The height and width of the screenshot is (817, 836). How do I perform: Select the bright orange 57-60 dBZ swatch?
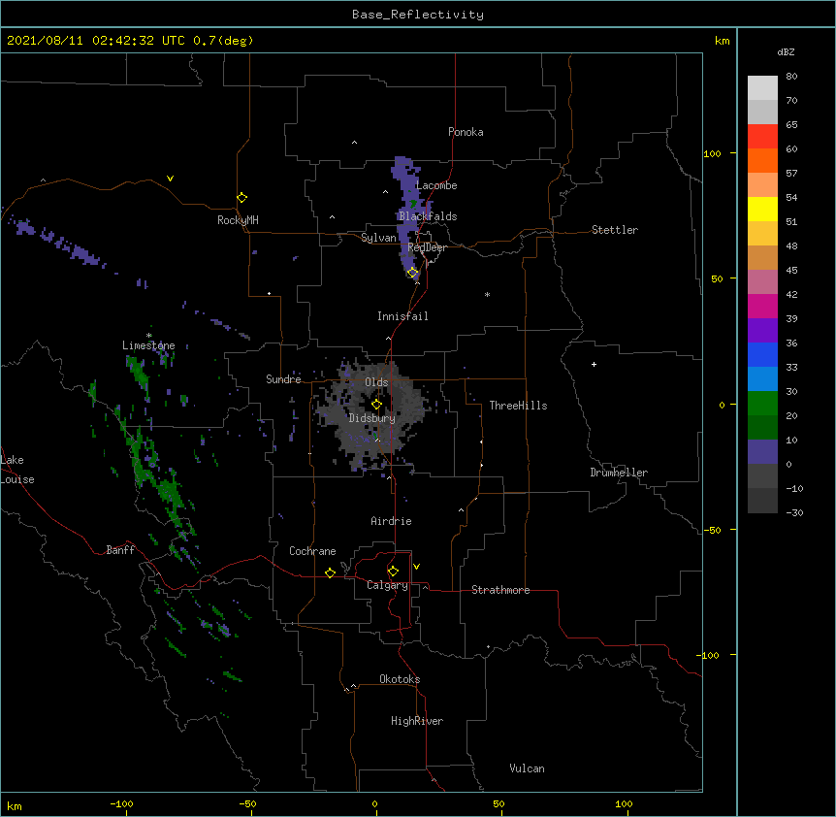(762, 160)
